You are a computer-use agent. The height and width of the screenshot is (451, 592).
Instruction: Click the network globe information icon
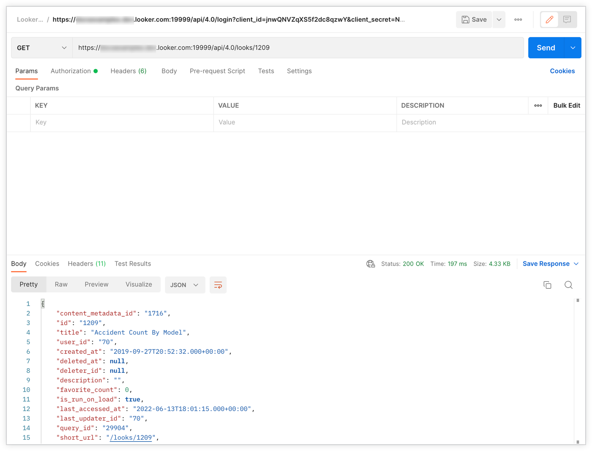coord(371,264)
